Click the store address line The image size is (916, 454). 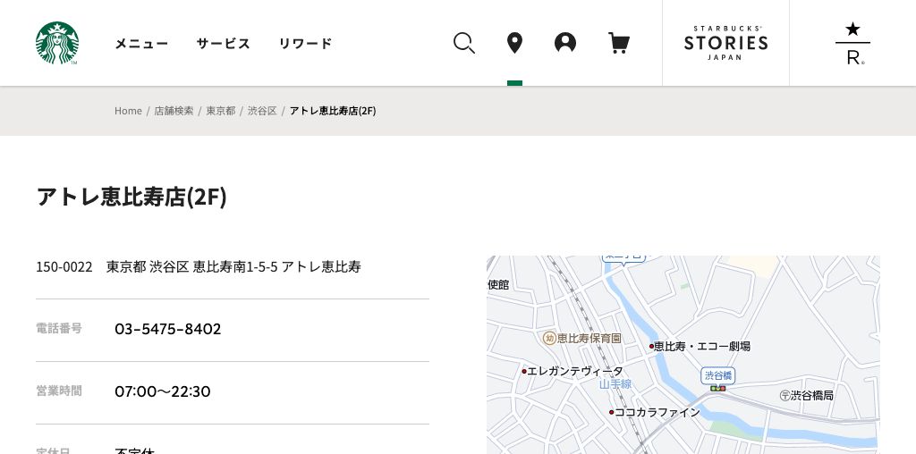pos(199,266)
